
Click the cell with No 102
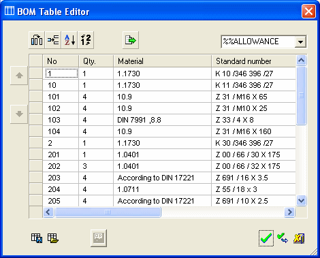(x=61, y=108)
